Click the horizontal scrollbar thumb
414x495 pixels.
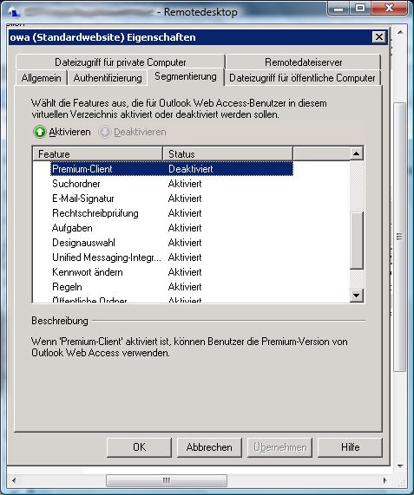click(x=167, y=480)
